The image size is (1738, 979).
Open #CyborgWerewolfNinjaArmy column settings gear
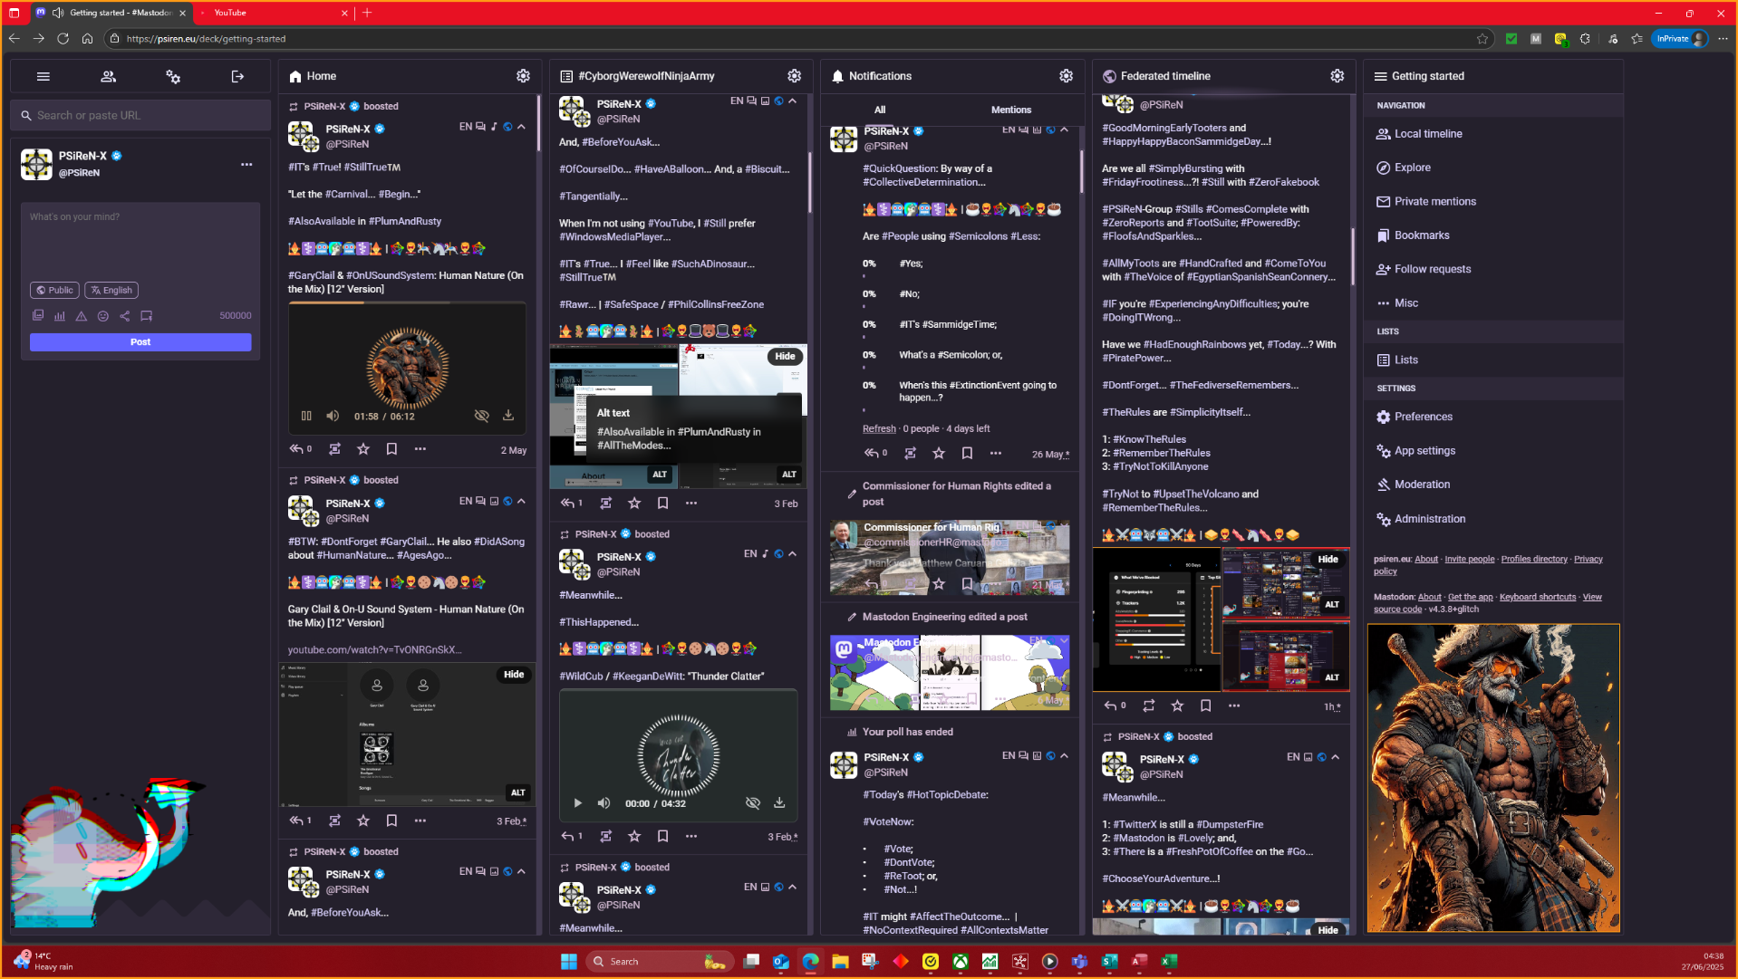[x=794, y=76]
